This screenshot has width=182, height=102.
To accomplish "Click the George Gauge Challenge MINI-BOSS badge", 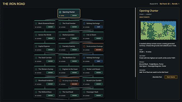I will point(74,84).
